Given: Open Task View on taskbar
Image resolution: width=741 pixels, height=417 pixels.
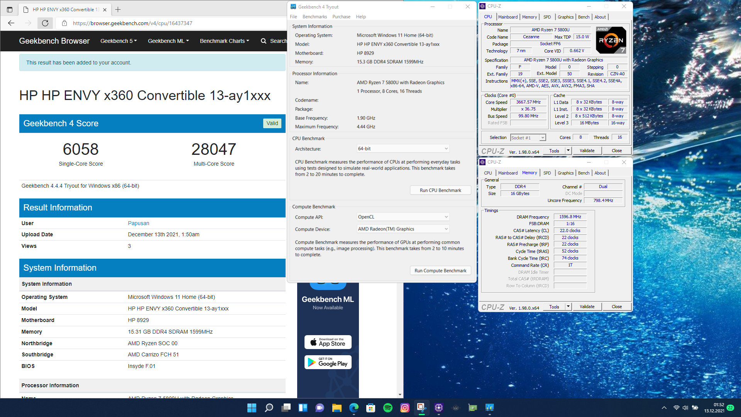Looking at the screenshot, I should click(286, 408).
